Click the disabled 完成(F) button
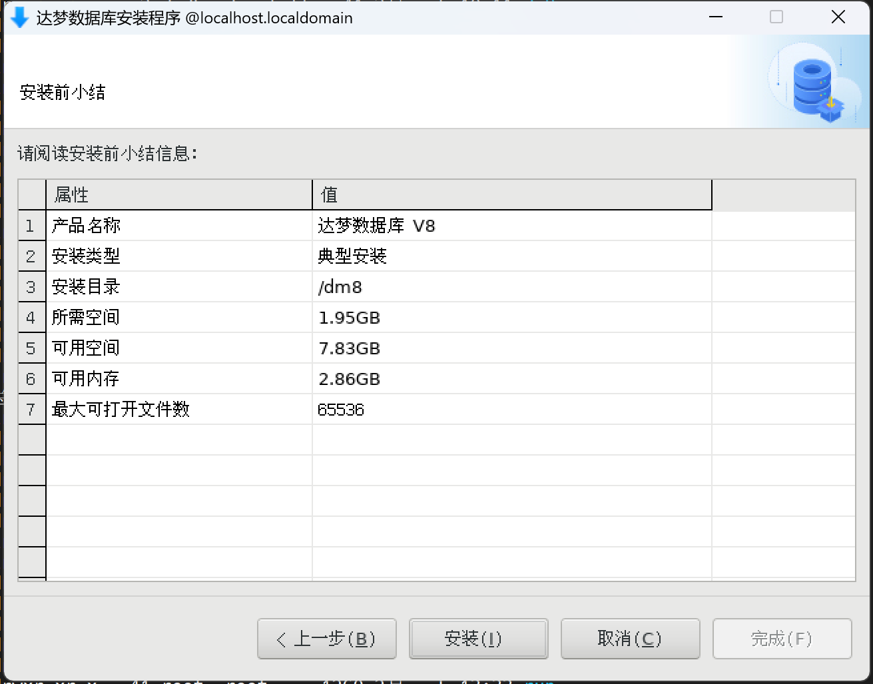 click(x=782, y=639)
